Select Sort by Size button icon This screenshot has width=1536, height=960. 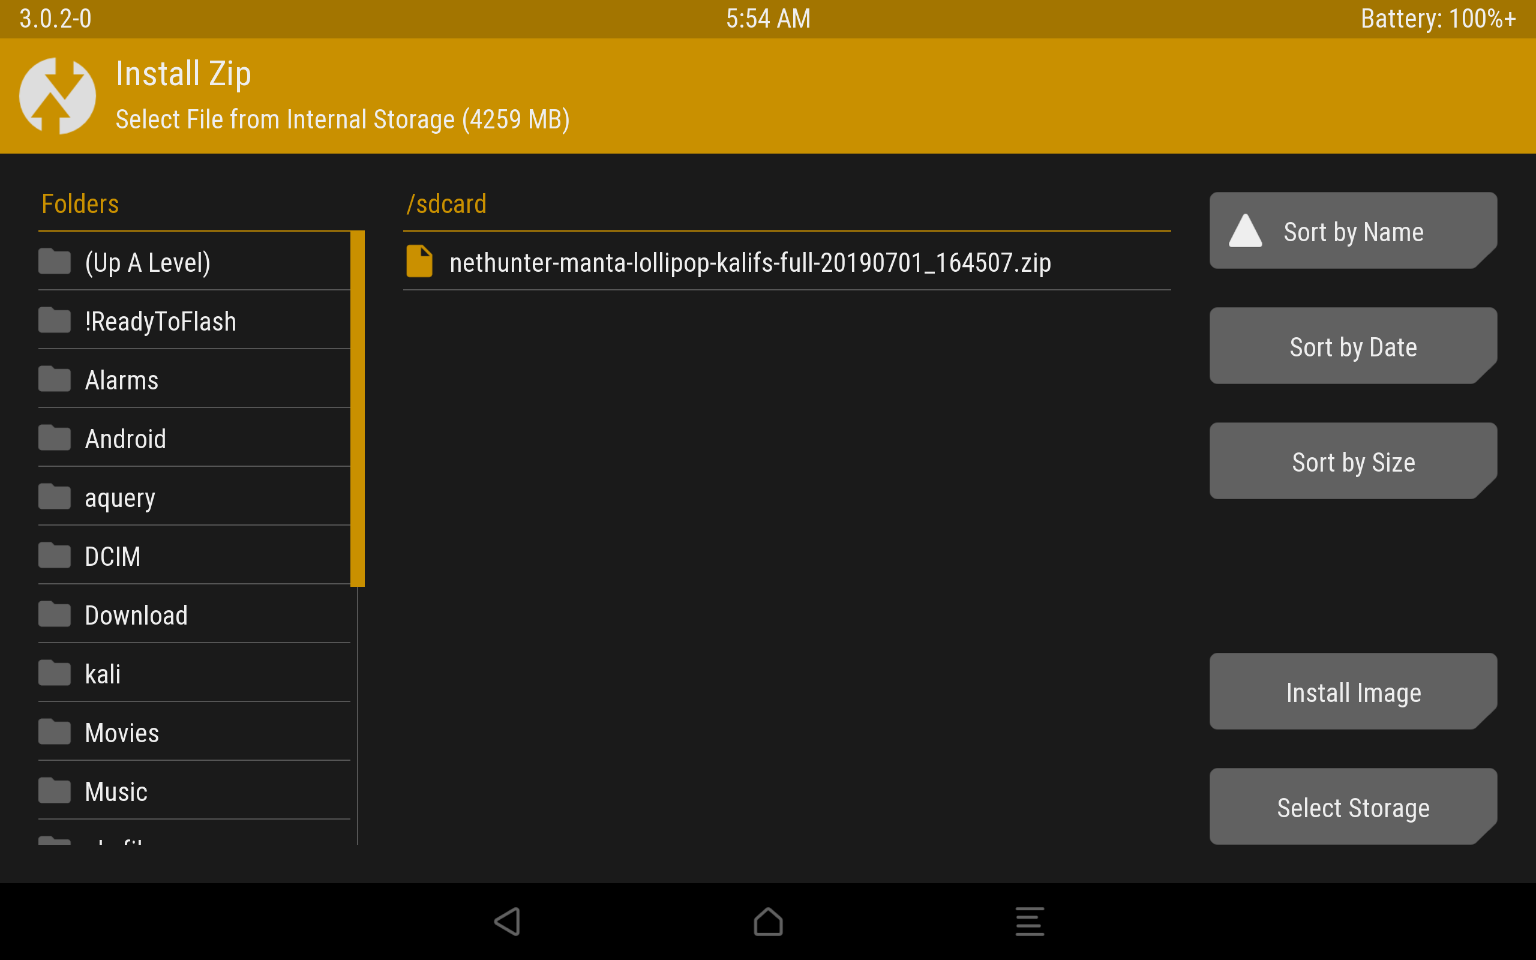tap(1354, 463)
